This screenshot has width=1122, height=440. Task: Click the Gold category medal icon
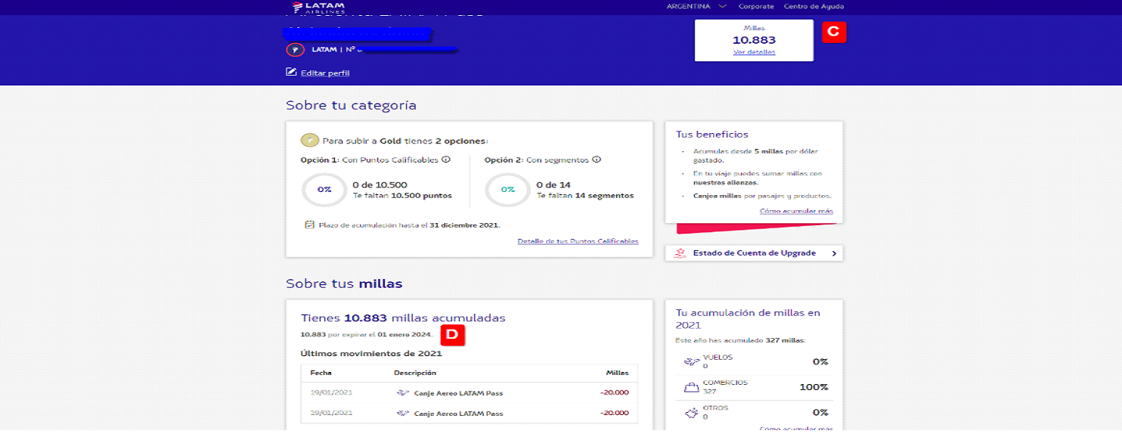coord(308,141)
